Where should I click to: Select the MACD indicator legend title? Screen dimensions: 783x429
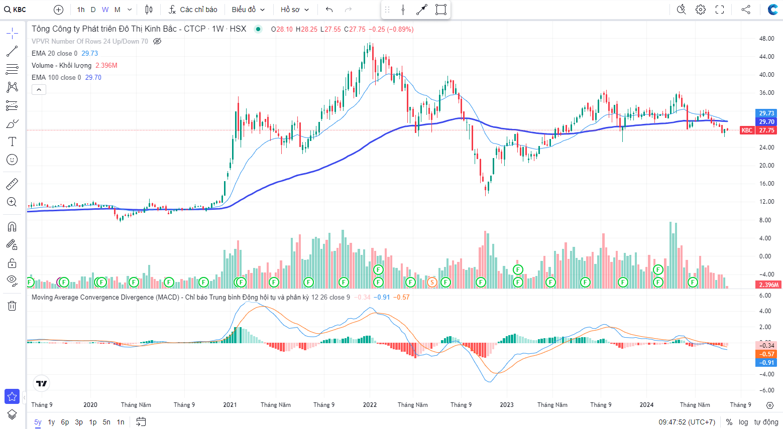pos(170,297)
